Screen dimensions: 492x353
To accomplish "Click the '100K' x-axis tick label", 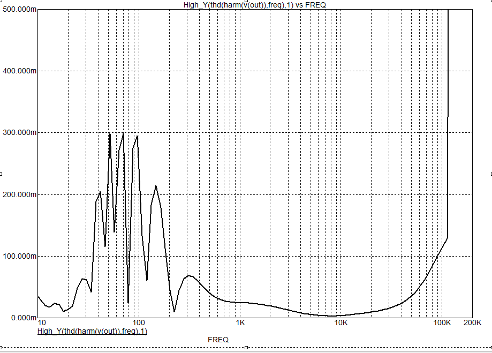I will [x=442, y=322].
